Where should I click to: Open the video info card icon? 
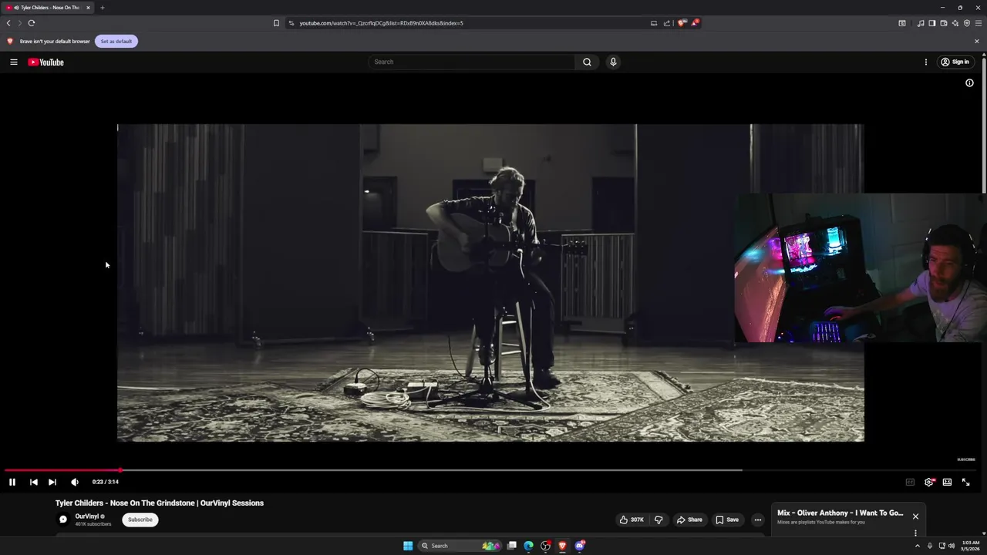tap(969, 82)
